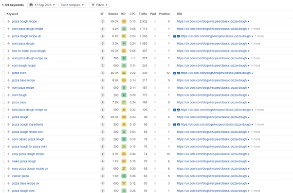Add 'pizza oven' keyword via plus icon
The height and width of the screenshot is (193, 293).
(8, 73)
